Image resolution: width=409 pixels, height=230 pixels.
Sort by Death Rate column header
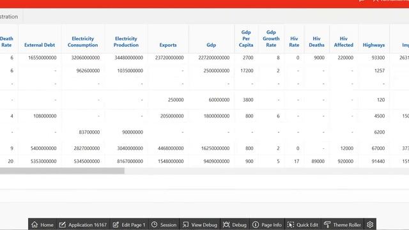pyautogui.click(x=6, y=42)
